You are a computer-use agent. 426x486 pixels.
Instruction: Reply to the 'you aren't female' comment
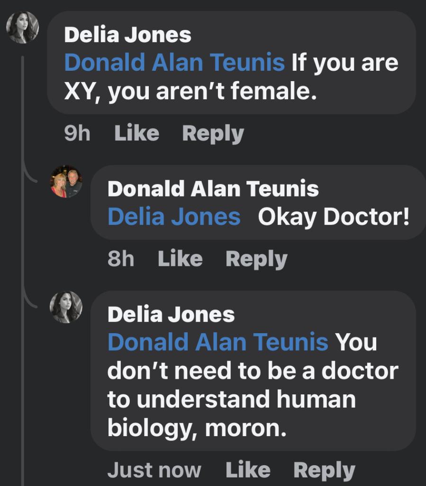[x=213, y=133]
